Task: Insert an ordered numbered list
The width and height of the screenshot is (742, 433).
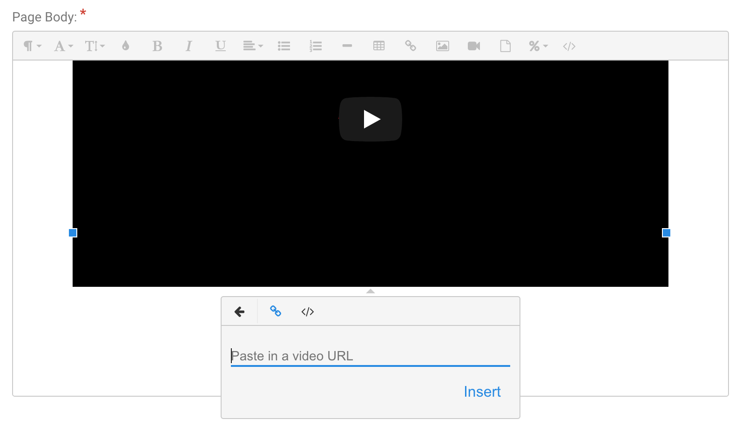Action: 316,46
